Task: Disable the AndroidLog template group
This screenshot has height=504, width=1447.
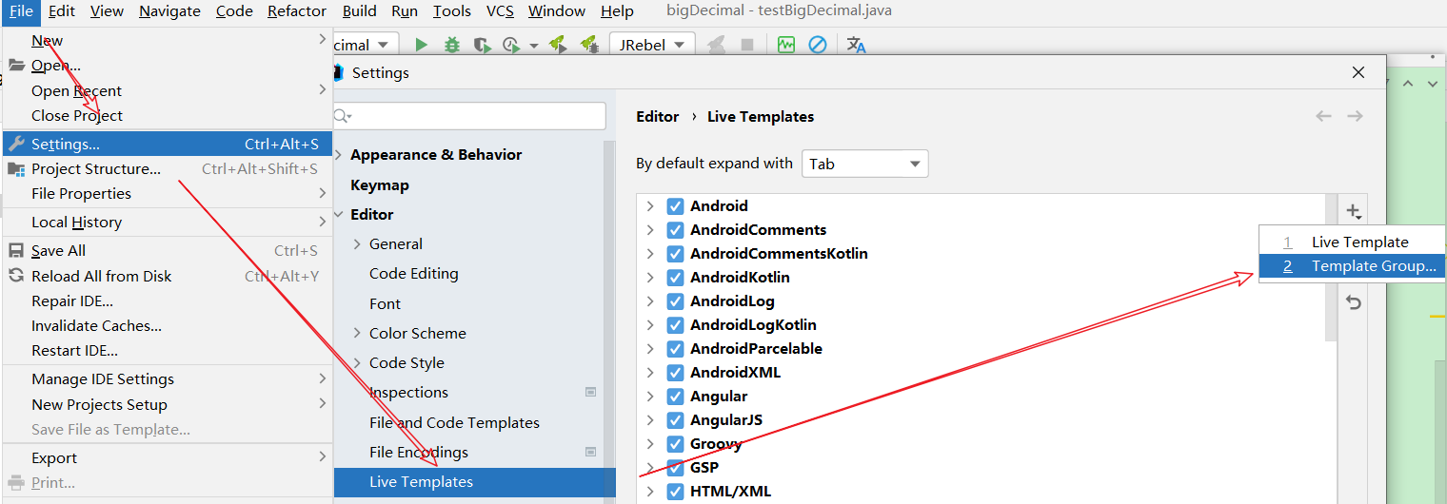Action: 676,300
